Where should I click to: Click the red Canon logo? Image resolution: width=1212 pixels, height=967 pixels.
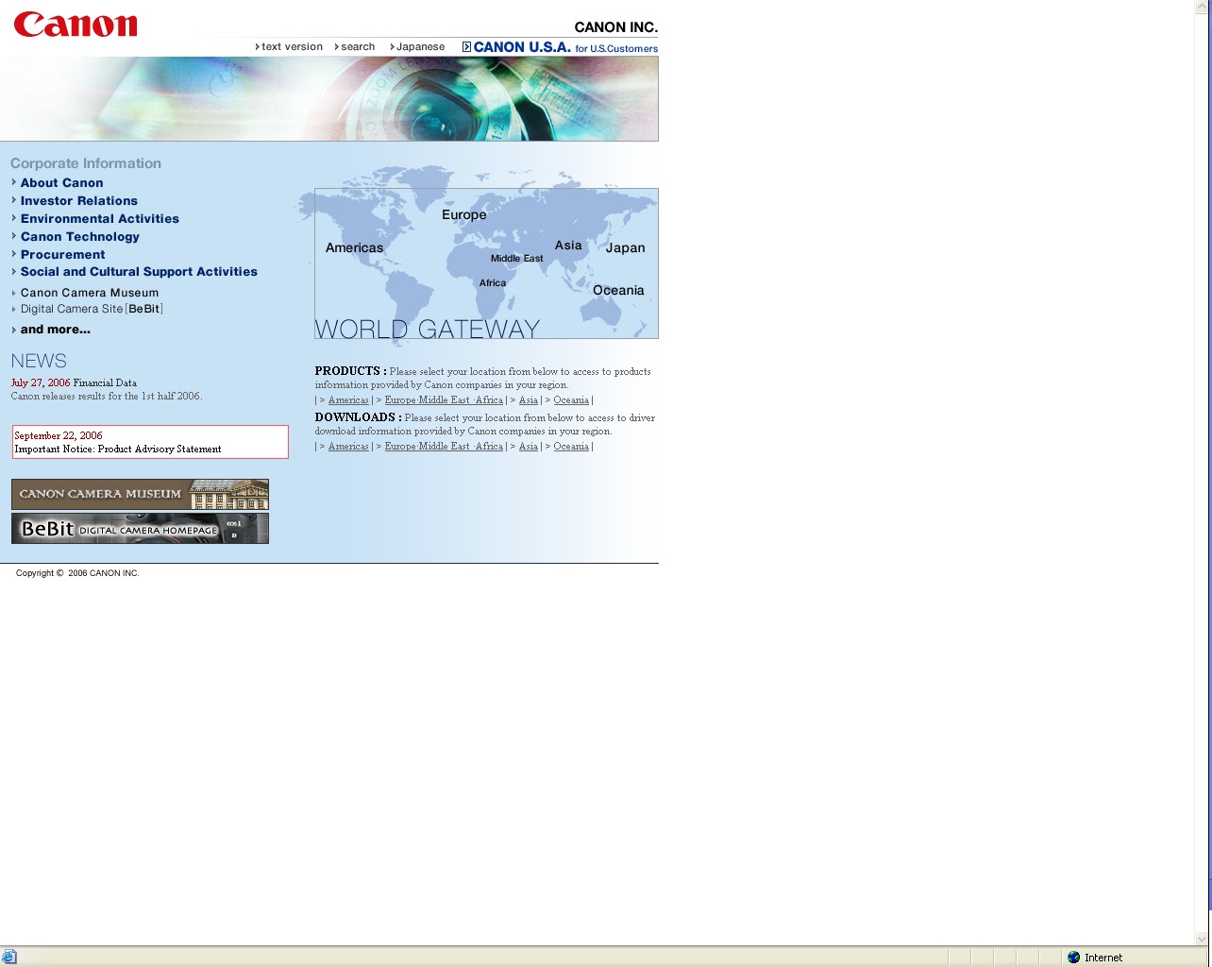pyautogui.click(x=76, y=25)
